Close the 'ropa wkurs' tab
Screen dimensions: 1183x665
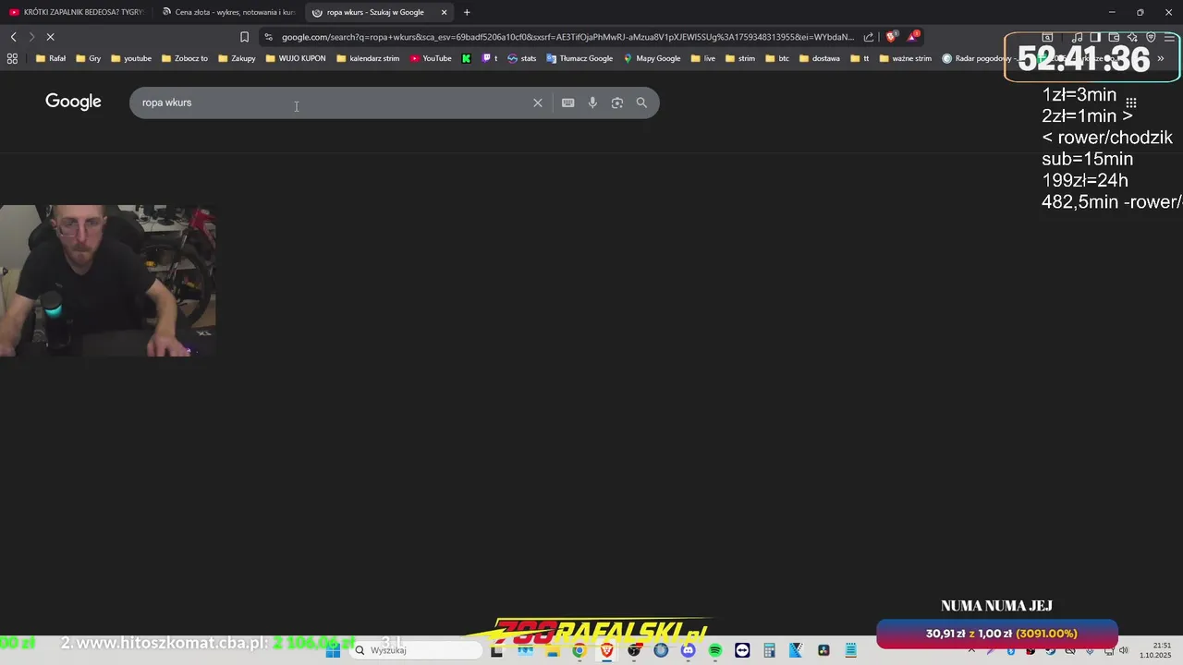tap(444, 12)
